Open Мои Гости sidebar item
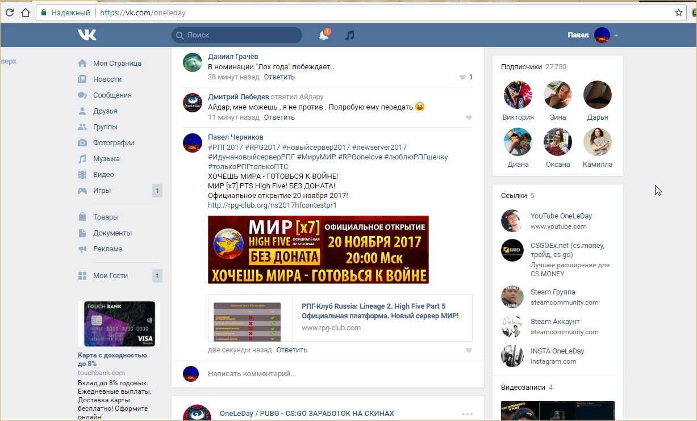This screenshot has width=697, height=421. (x=110, y=276)
